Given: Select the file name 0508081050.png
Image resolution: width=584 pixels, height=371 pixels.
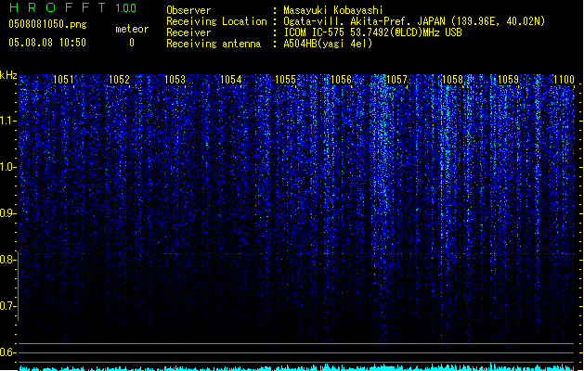Looking at the screenshot, I should pyautogui.click(x=47, y=24).
